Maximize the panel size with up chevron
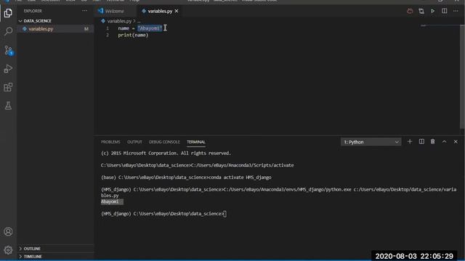465x261 pixels. [x=444, y=142]
